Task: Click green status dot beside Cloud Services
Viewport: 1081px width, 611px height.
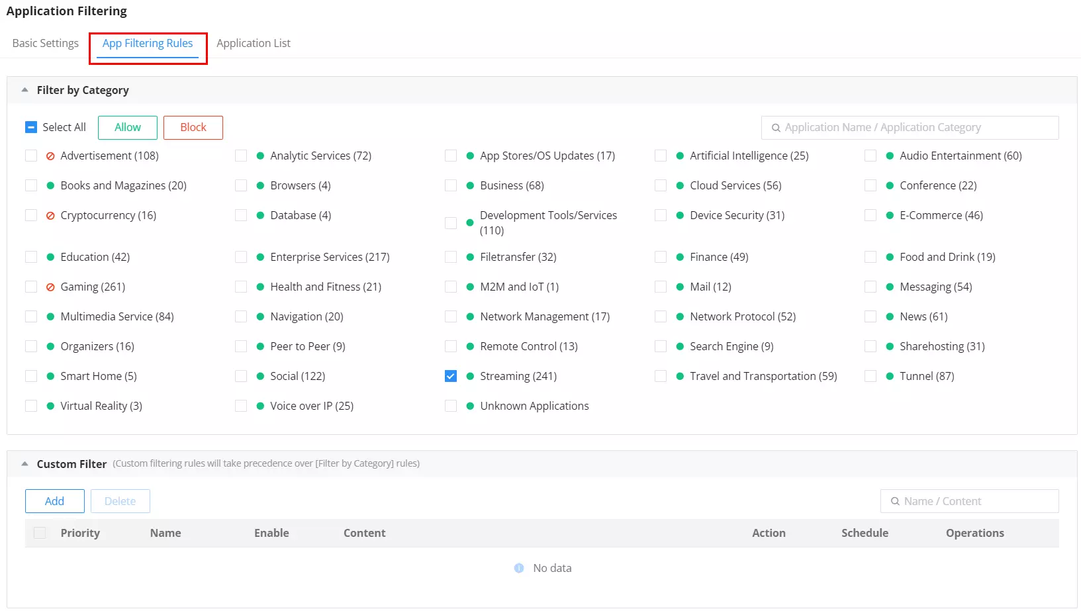Action: 680,186
